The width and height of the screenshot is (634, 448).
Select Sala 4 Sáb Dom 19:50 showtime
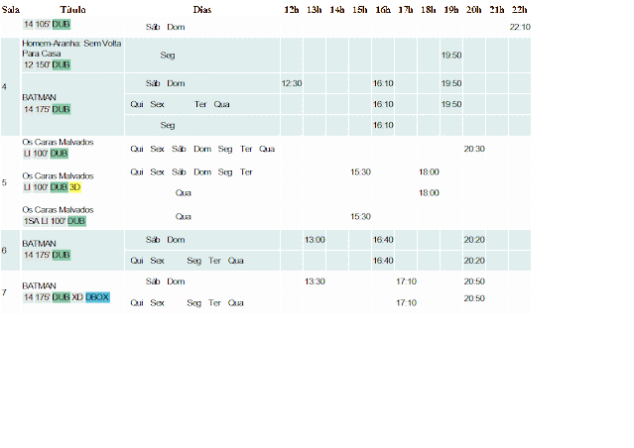(x=451, y=83)
